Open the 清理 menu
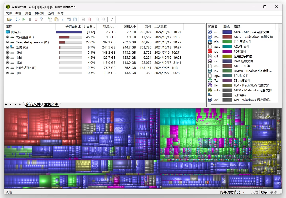Screen dimensions: 286x198 pos(28,13)
